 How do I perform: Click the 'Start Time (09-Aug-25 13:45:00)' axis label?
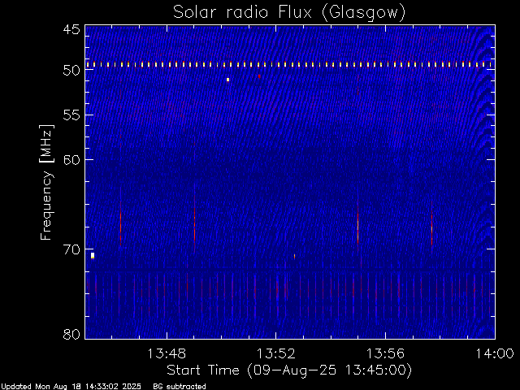click(289, 370)
